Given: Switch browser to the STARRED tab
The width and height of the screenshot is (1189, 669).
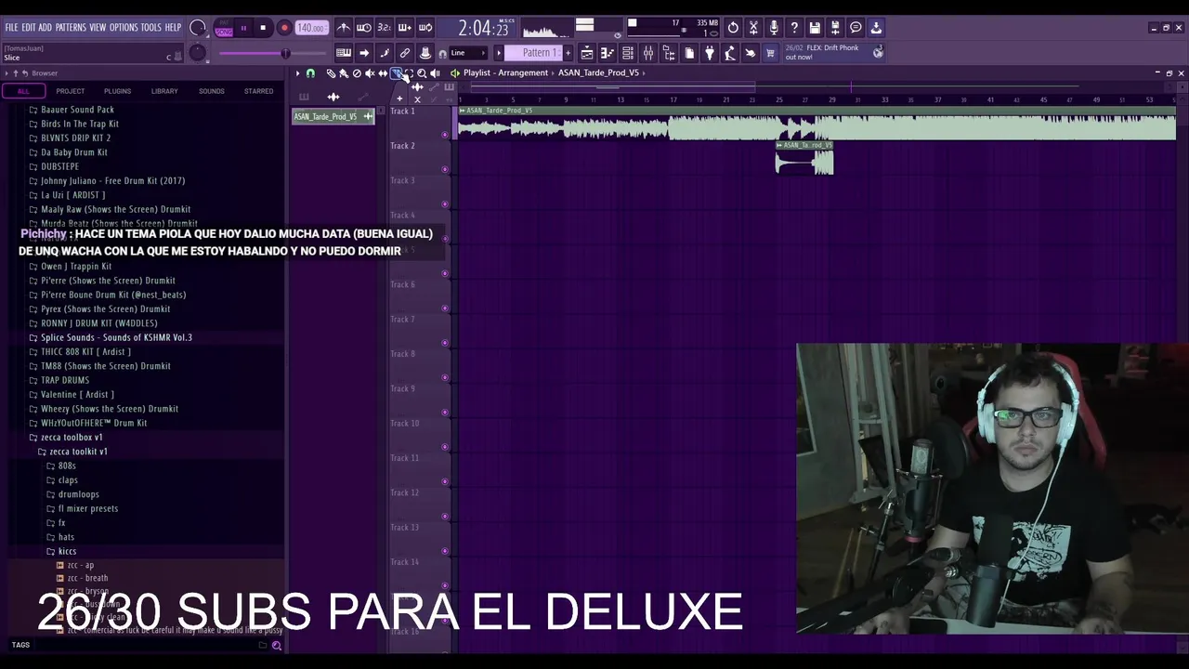Looking at the screenshot, I should tap(258, 91).
